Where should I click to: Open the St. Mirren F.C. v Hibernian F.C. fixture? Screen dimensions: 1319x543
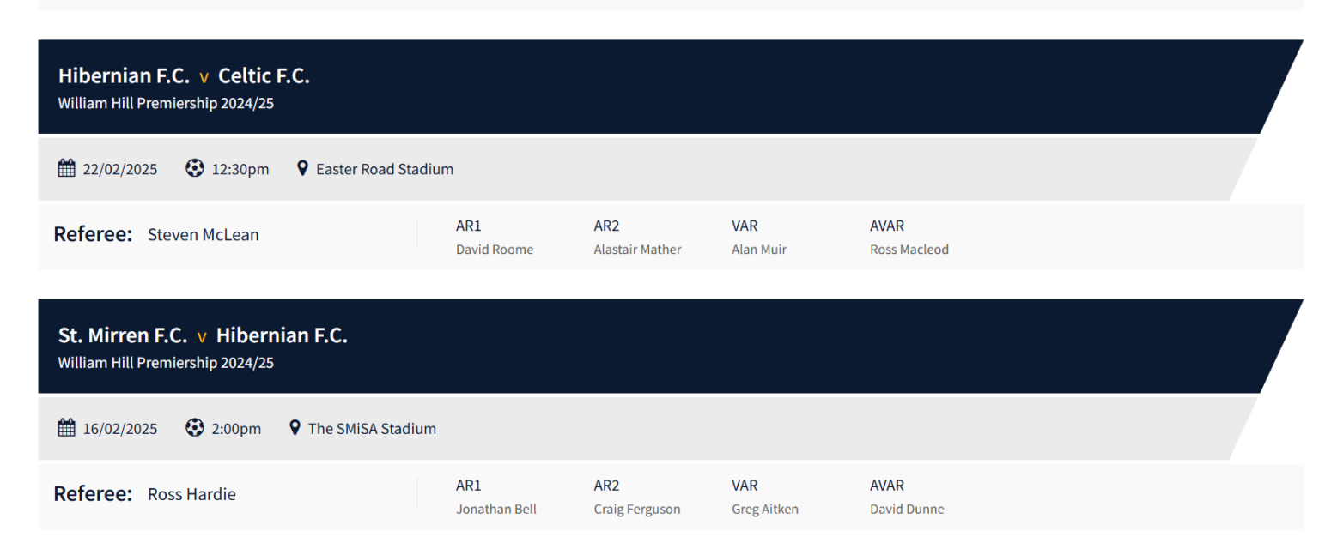[x=203, y=335]
